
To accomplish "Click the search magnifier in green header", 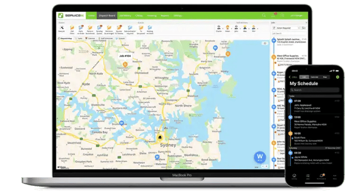I will tap(264, 16).
